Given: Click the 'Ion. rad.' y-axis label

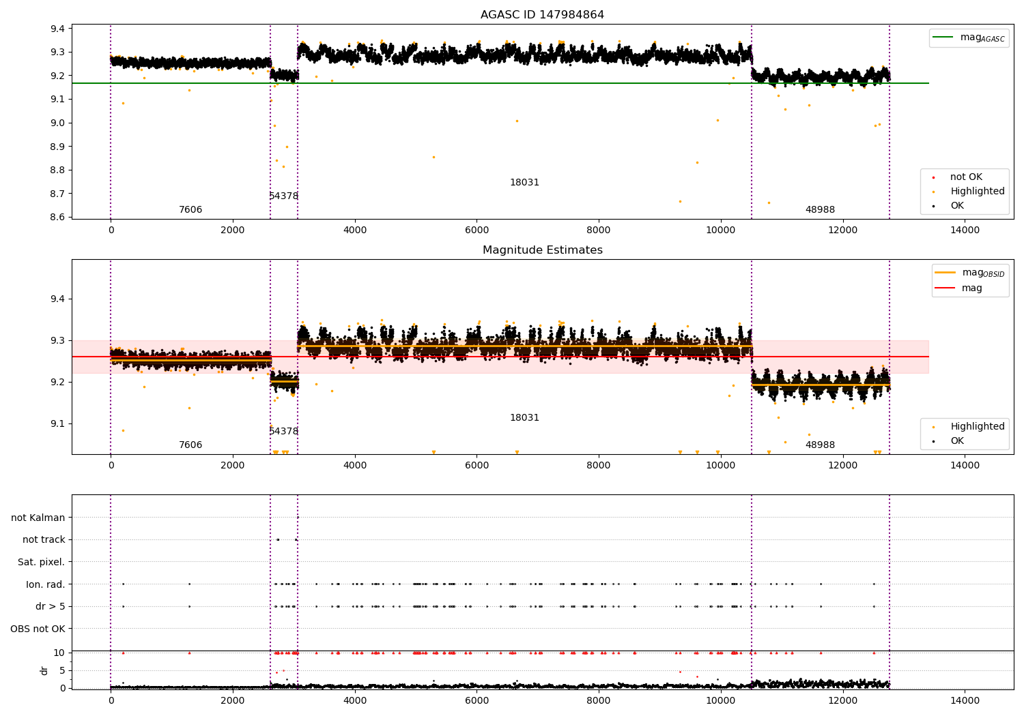Looking at the screenshot, I should (x=46, y=585).
